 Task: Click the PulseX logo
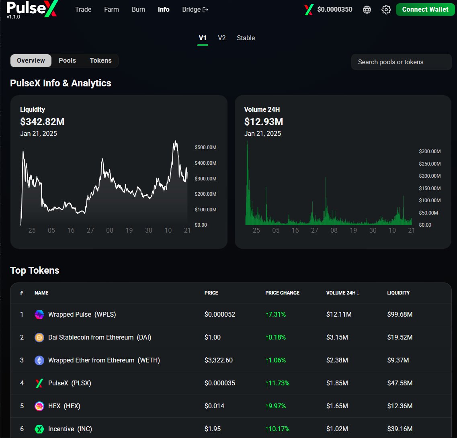tap(31, 8)
